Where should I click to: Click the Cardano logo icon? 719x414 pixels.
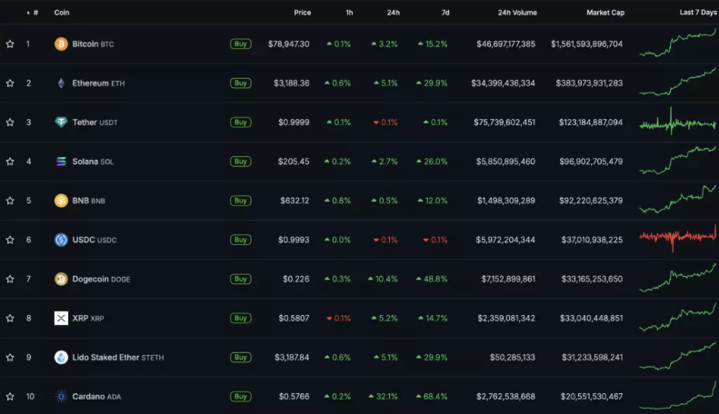click(x=61, y=396)
